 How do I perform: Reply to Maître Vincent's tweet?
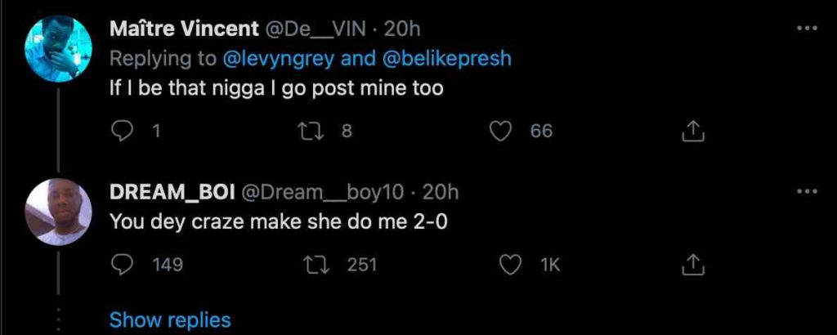click(x=121, y=130)
